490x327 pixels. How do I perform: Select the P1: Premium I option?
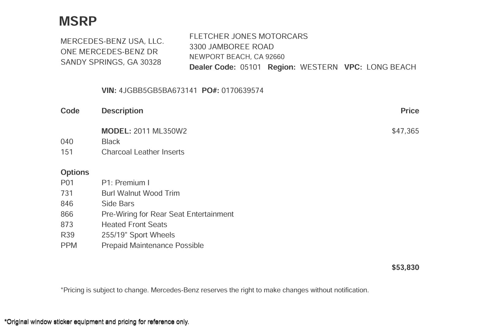click(126, 183)
